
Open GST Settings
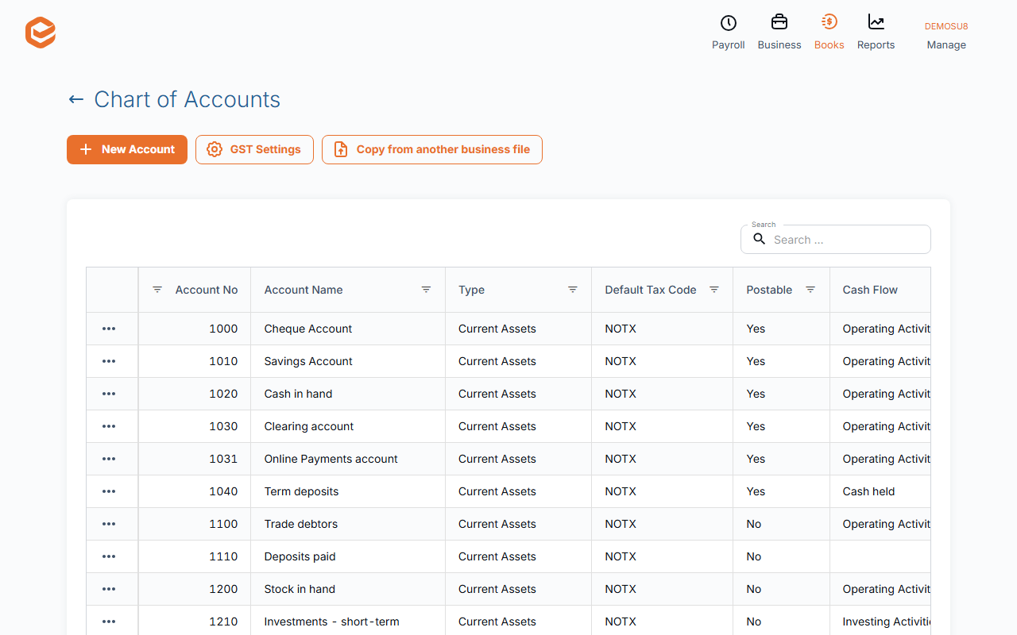(254, 149)
